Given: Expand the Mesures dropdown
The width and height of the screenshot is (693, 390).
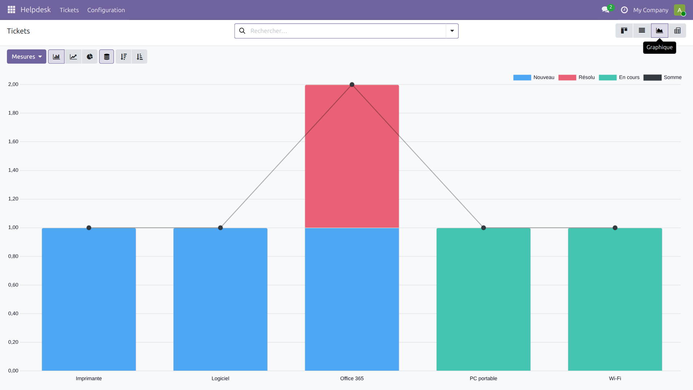Looking at the screenshot, I should pyautogui.click(x=26, y=57).
